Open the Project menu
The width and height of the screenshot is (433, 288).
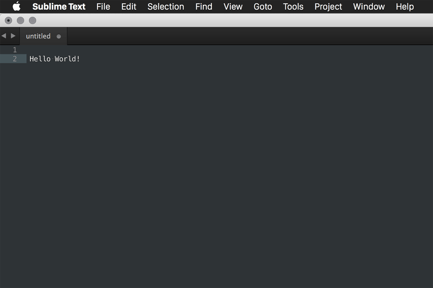coord(328,7)
